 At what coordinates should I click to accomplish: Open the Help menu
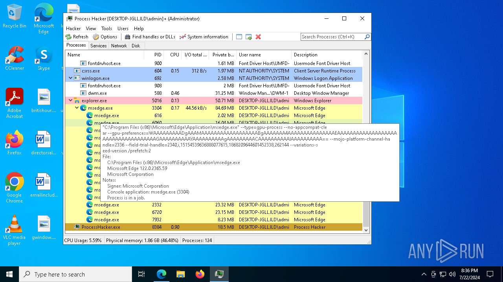(x=139, y=29)
